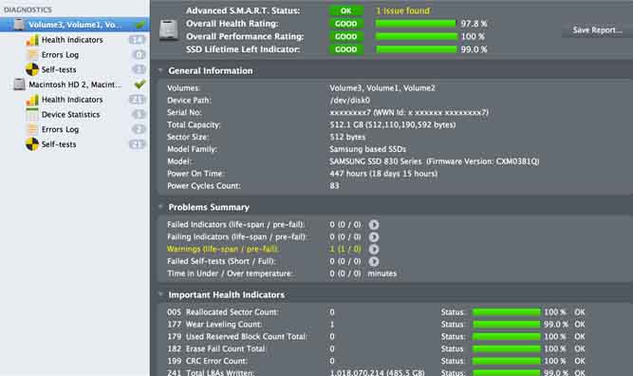Collapse the Problems Summary section
633x376 pixels.
pos(160,207)
